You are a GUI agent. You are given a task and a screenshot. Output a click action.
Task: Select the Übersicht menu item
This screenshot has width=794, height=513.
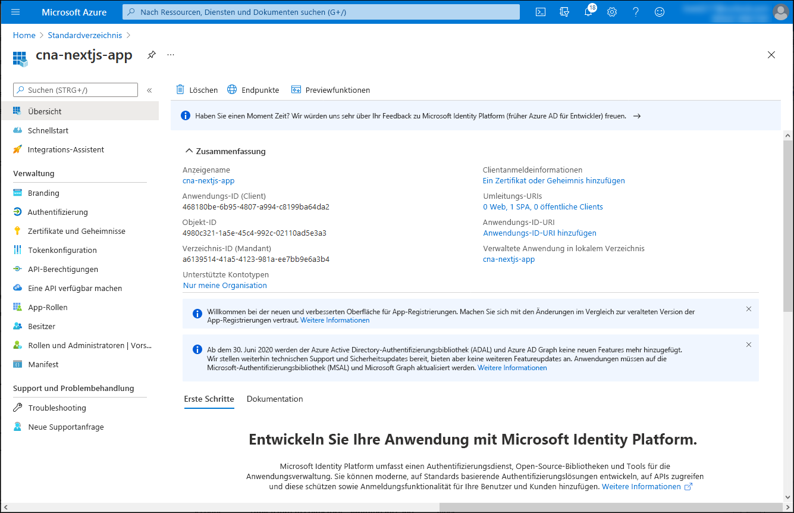pos(80,111)
